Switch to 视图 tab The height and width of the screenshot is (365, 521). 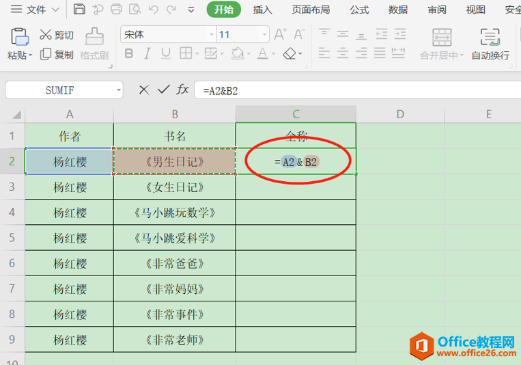pyautogui.click(x=475, y=10)
